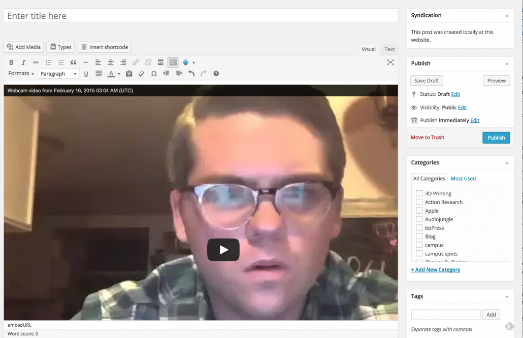Viewport: 523px width, 338px height.
Task: Select the All Categories tab
Action: [429, 179]
